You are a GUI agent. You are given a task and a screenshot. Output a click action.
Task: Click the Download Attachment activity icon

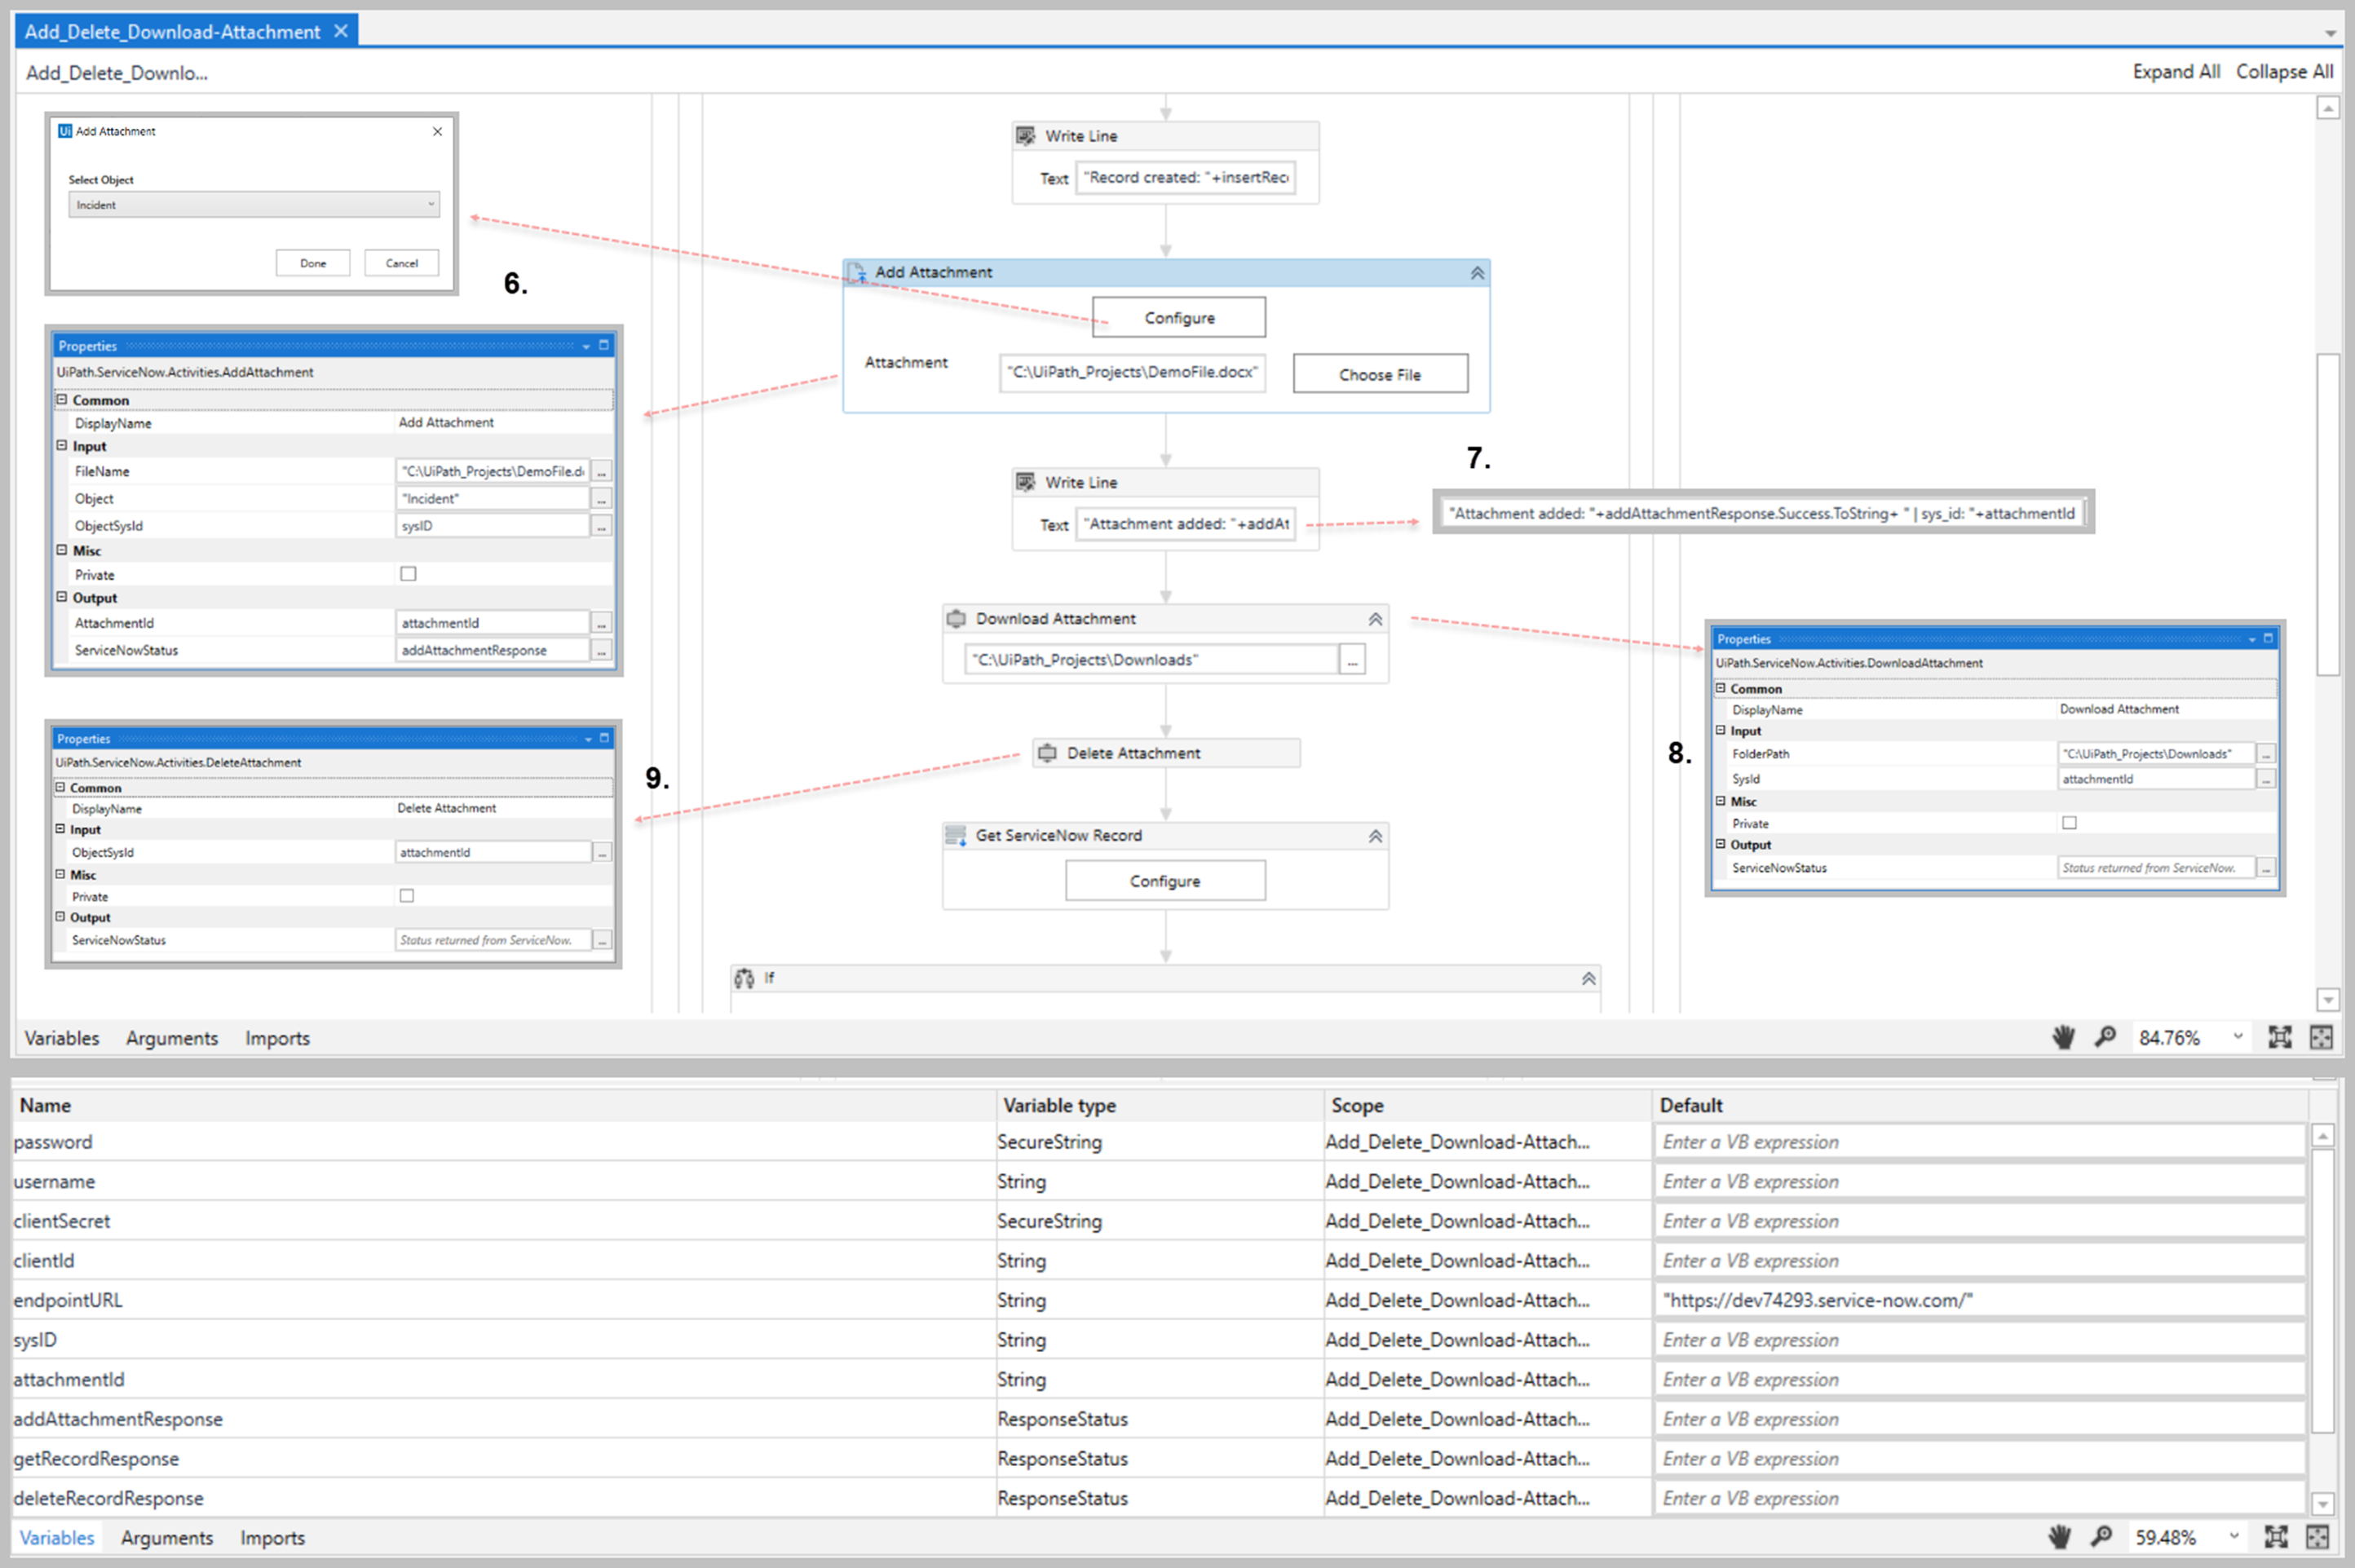tap(958, 618)
